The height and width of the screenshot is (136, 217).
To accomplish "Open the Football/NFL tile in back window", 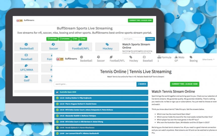I will point(80,47).
